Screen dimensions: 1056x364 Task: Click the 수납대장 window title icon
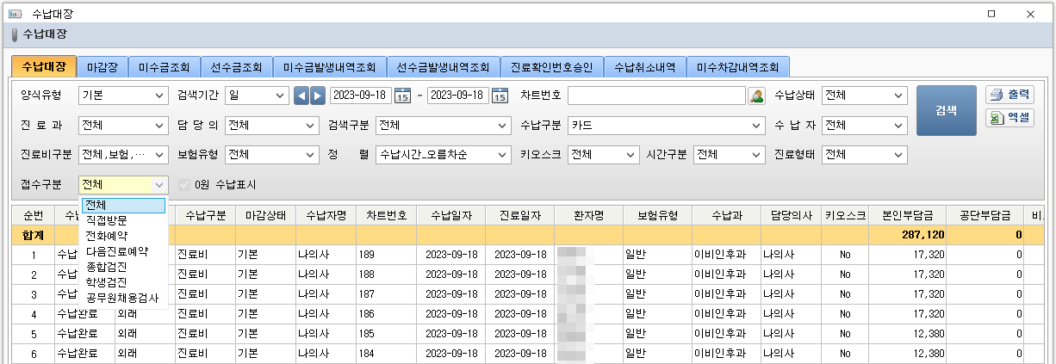pos(15,13)
